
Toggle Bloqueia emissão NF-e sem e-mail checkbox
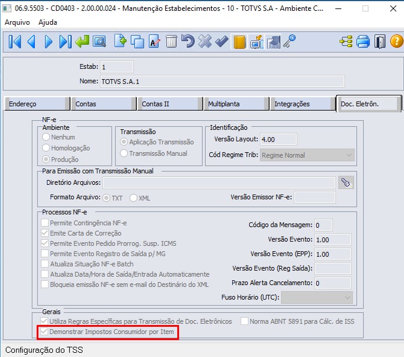pyautogui.click(x=45, y=284)
